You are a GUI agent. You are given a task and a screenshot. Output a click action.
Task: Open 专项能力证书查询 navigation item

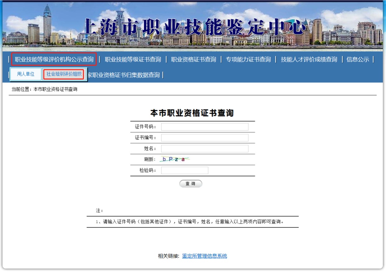pyautogui.click(x=248, y=60)
